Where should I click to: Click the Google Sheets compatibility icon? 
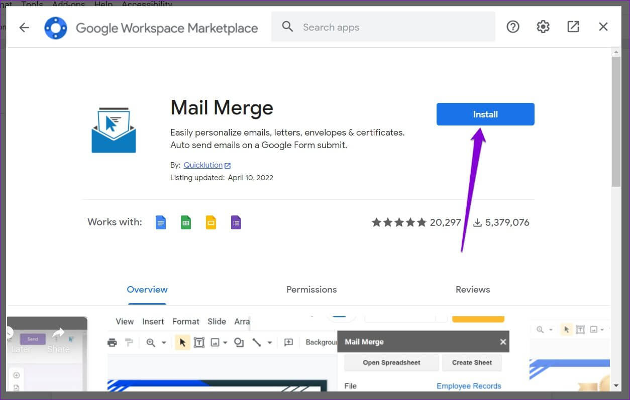pyautogui.click(x=186, y=222)
